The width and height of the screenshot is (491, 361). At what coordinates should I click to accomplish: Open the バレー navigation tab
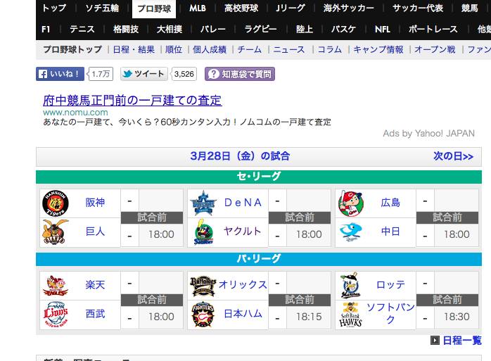[213, 30]
